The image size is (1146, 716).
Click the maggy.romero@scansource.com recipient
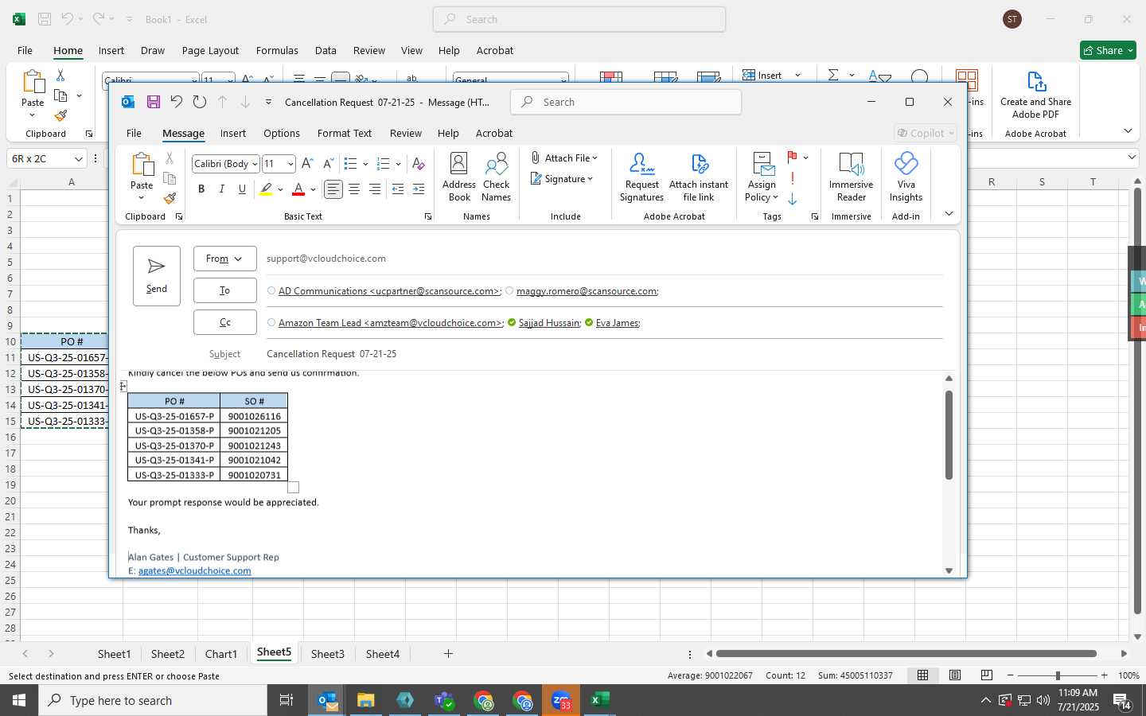(587, 291)
